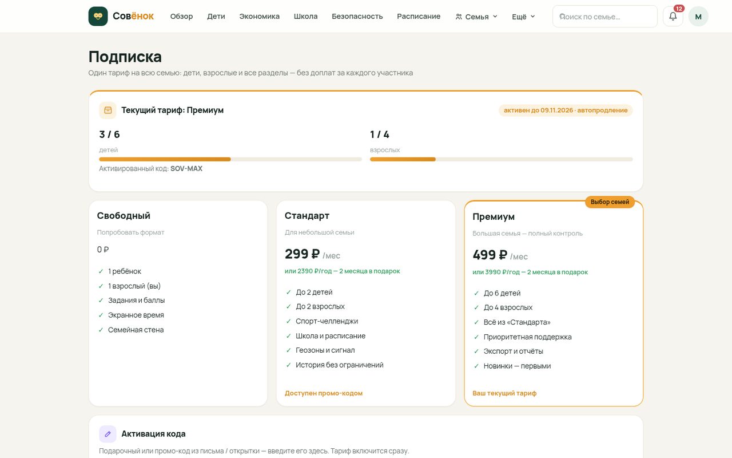Click the Текущий тариф: Премиум heading
732x458 pixels.
[x=172, y=110]
